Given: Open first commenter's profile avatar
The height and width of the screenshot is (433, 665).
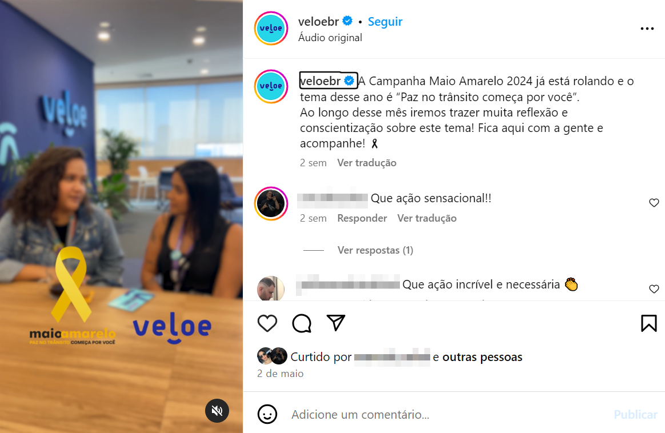Looking at the screenshot, I should point(271,203).
